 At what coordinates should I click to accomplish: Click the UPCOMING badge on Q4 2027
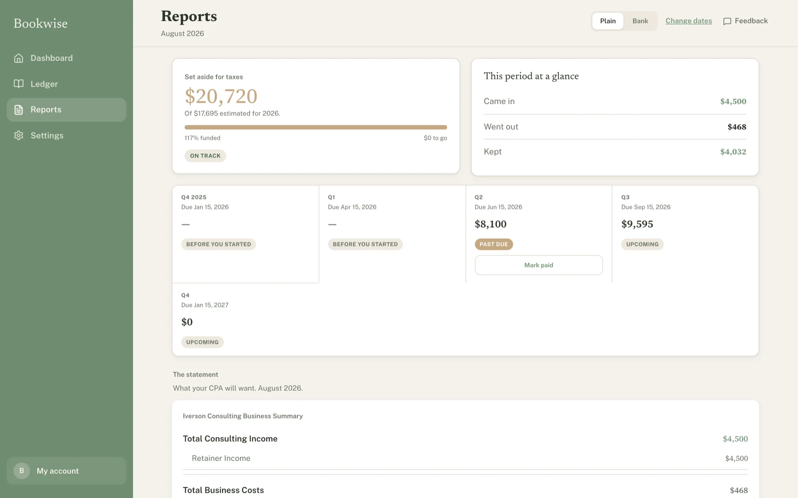202,342
